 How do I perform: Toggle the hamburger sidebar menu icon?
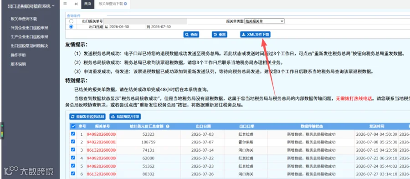65,4
